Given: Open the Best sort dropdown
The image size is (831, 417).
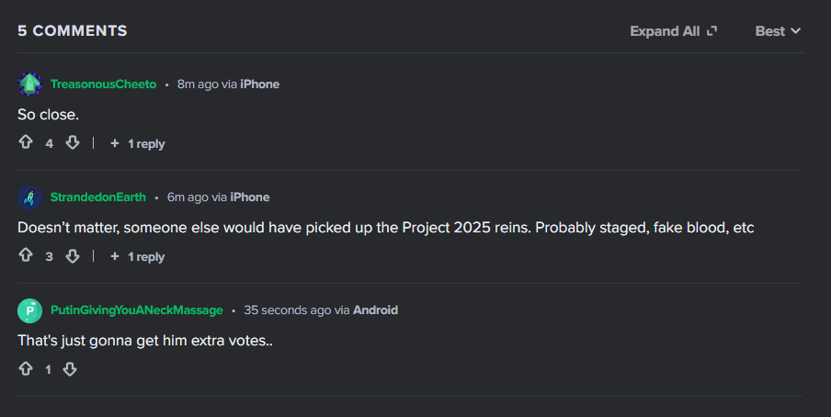Looking at the screenshot, I should tap(778, 31).
